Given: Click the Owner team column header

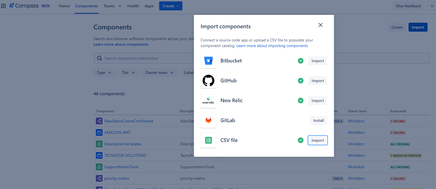Looking at the screenshot, I should click(357, 111).
